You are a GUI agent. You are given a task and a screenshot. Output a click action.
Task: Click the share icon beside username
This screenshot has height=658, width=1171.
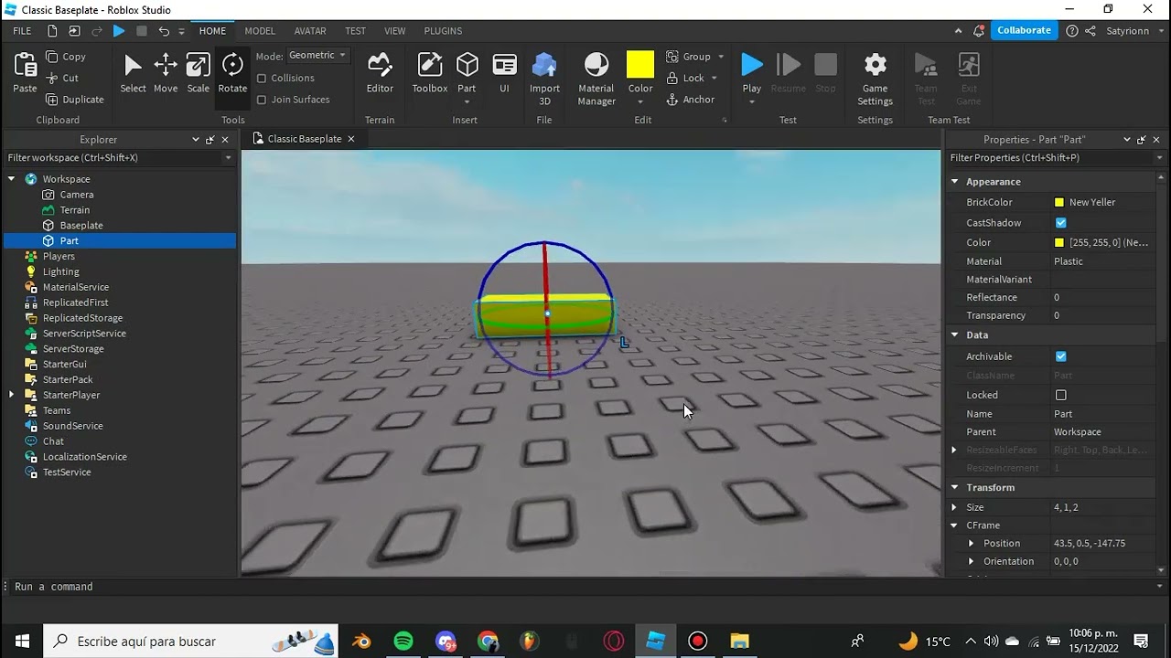coord(1090,31)
